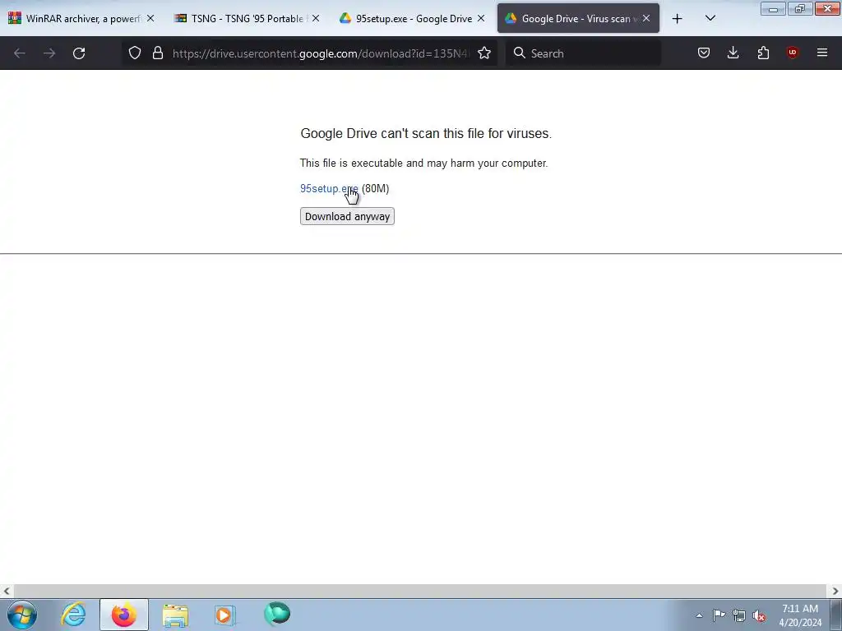Go back to previous page
Image resolution: width=842 pixels, height=631 pixels.
[20, 53]
